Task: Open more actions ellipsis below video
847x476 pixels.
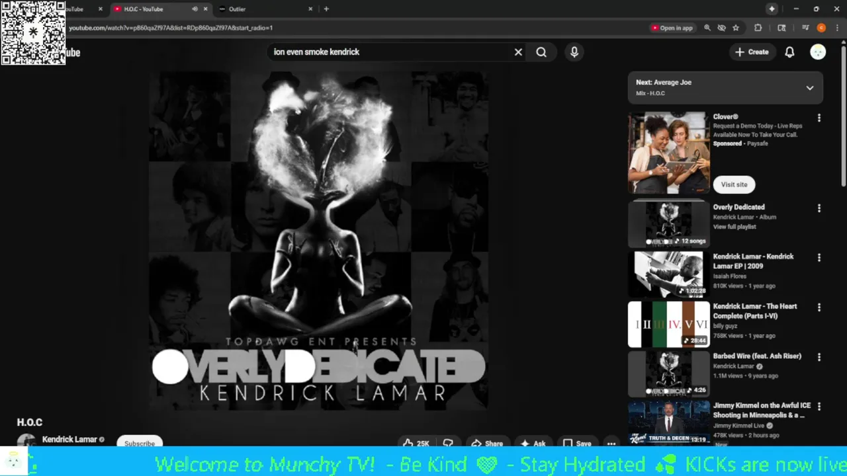Action: pos(611,442)
